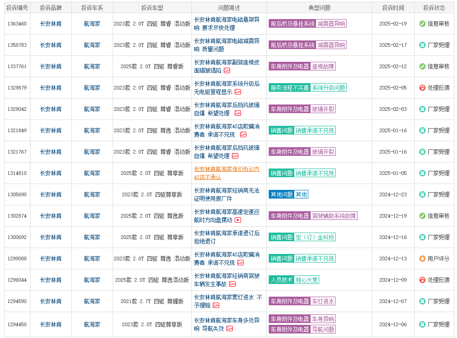457x338 pixels.
Task: Click the green check status icon for complaint 1302874
Action: pos(422,216)
